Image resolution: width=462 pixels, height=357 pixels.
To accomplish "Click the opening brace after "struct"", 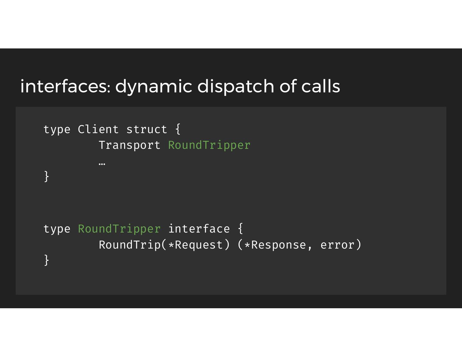I will pos(178,129).
